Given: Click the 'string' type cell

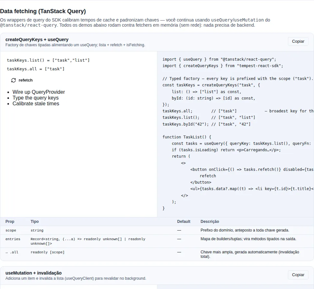Looking at the screenshot, I should (x=37, y=230).
